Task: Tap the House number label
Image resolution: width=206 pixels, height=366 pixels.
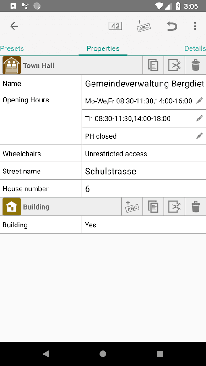Action: click(x=26, y=188)
